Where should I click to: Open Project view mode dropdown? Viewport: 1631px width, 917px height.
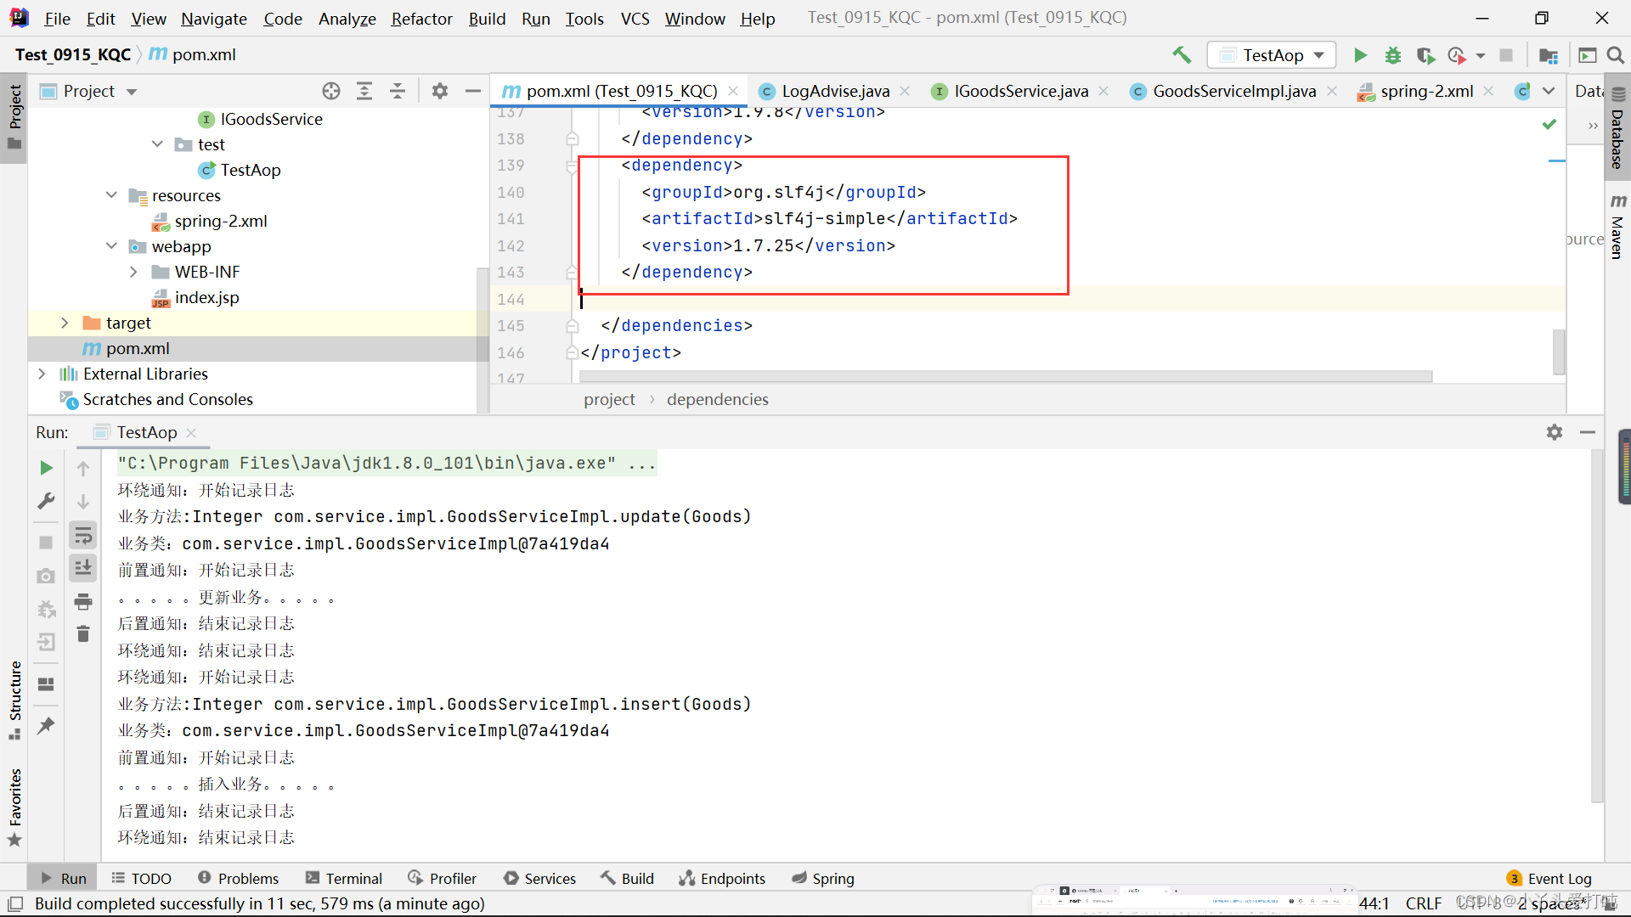(x=132, y=92)
